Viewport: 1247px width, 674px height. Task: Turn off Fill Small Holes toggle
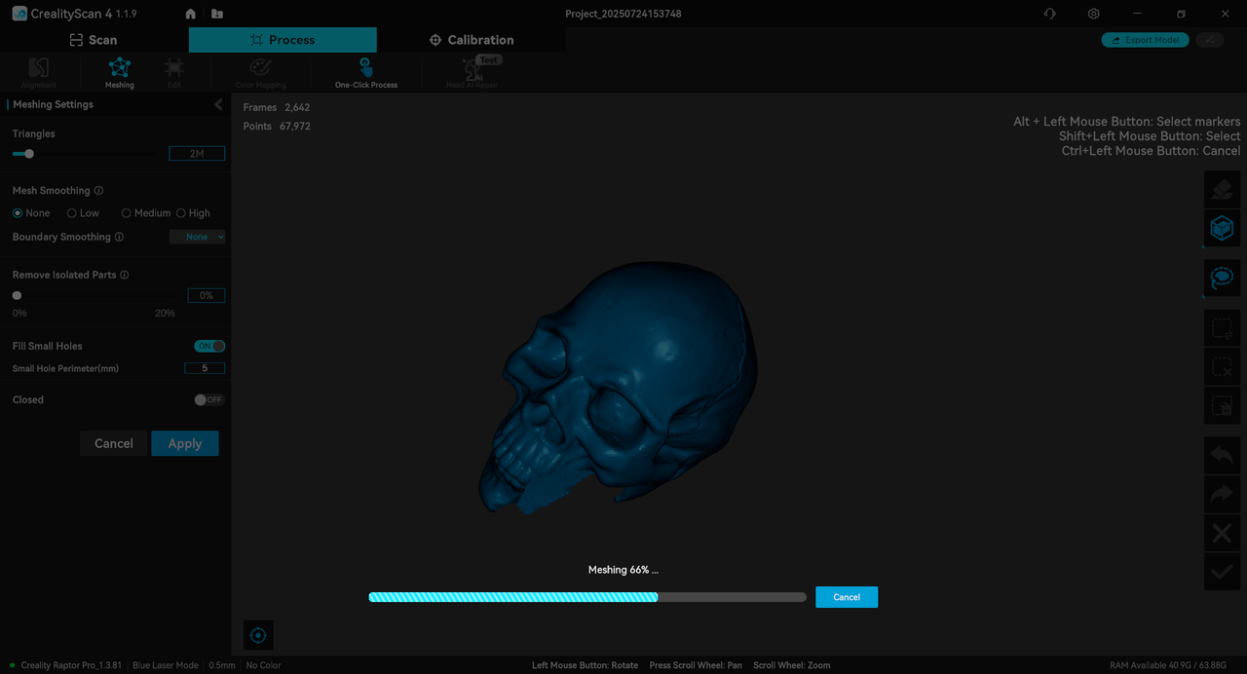[209, 346]
